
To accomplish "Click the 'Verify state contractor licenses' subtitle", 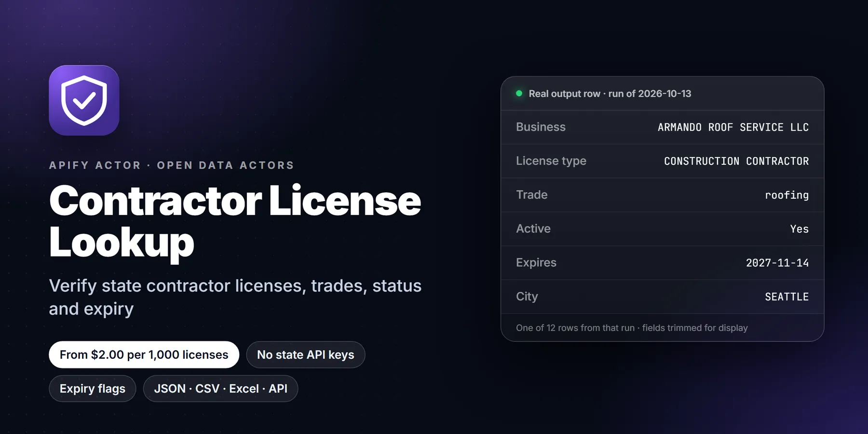I will [235, 297].
